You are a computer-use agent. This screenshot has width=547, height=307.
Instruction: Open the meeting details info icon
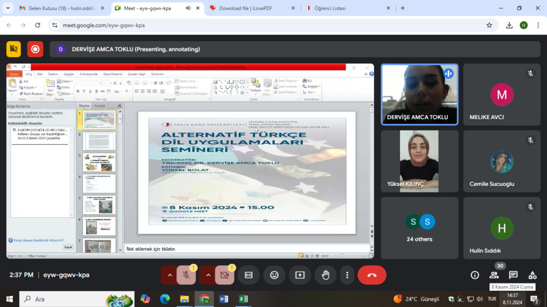(x=474, y=275)
